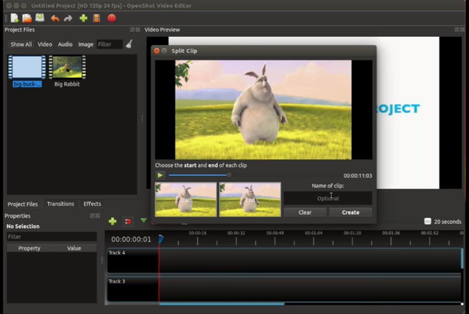
Task: Open the Choose Profile film icon
Action: tap(97, 18)
